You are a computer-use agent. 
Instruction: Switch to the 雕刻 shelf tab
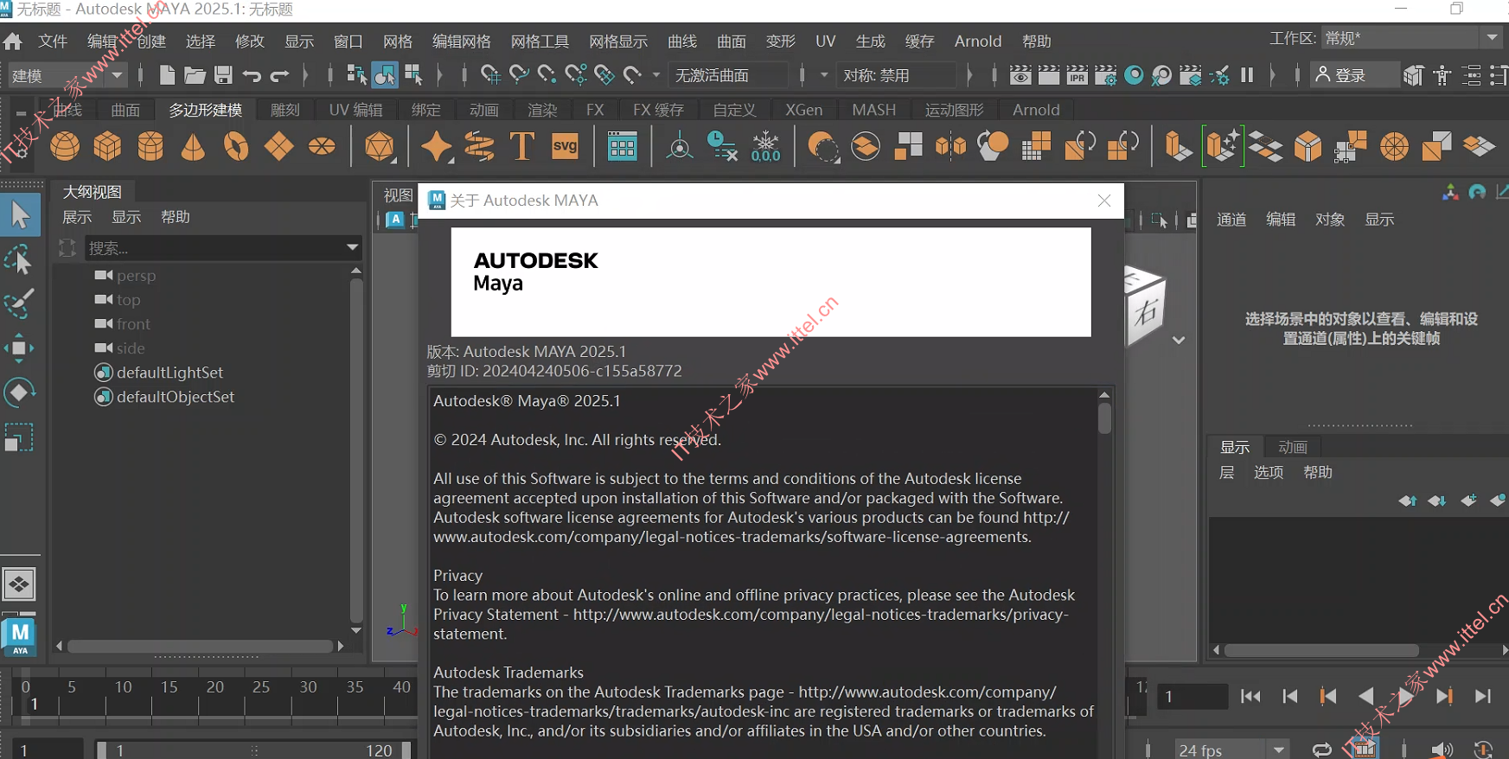(x=285, y=110)
